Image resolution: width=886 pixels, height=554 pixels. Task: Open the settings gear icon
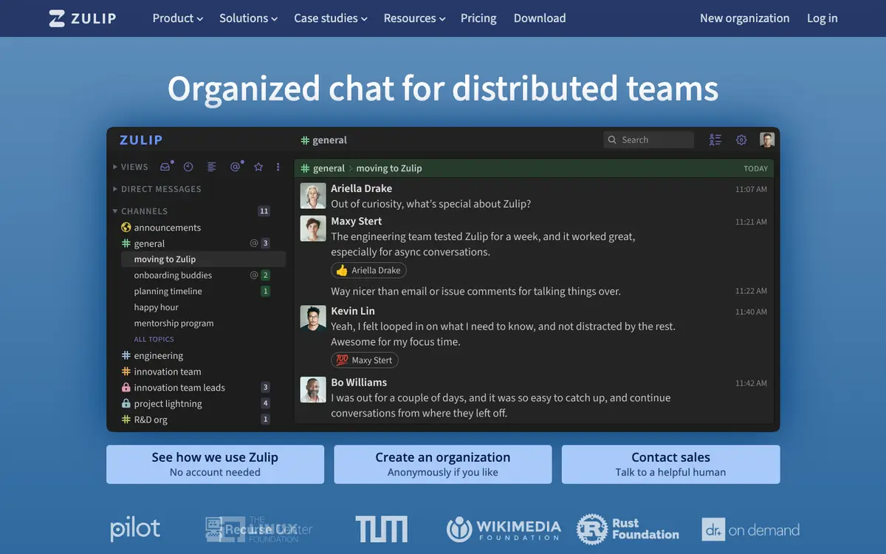(x=741, y=140)
